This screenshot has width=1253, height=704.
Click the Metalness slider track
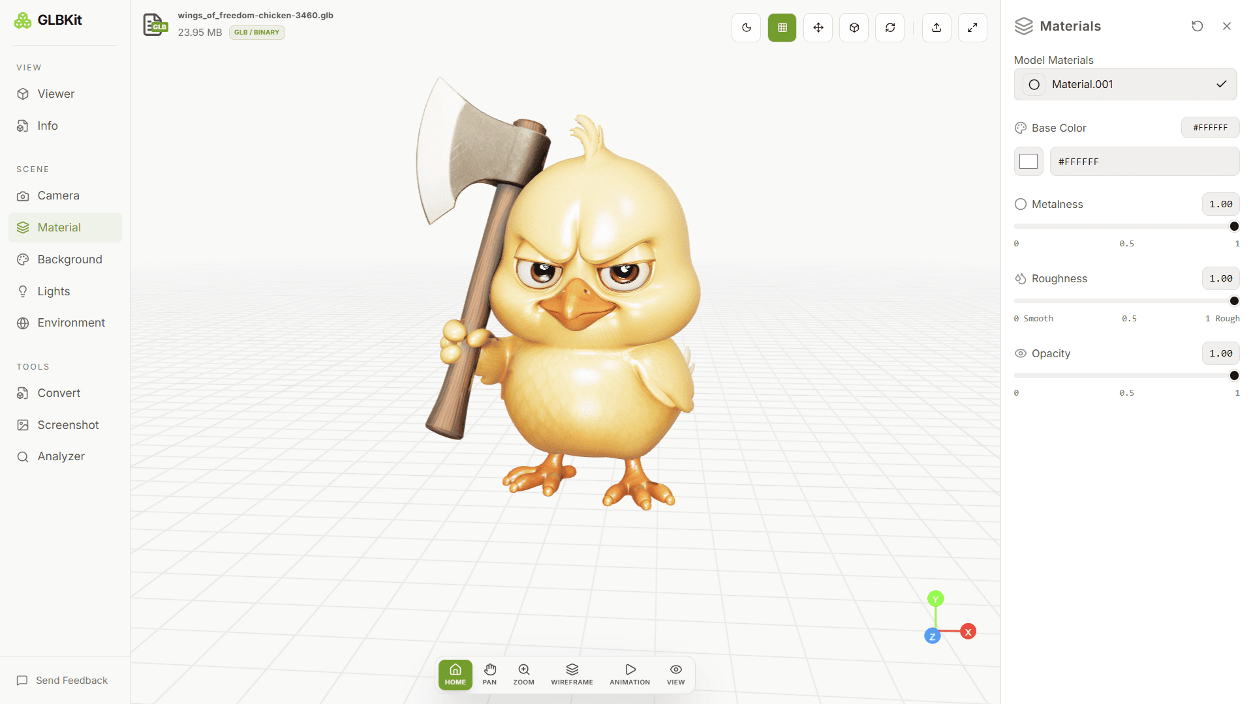(1126, 226)
